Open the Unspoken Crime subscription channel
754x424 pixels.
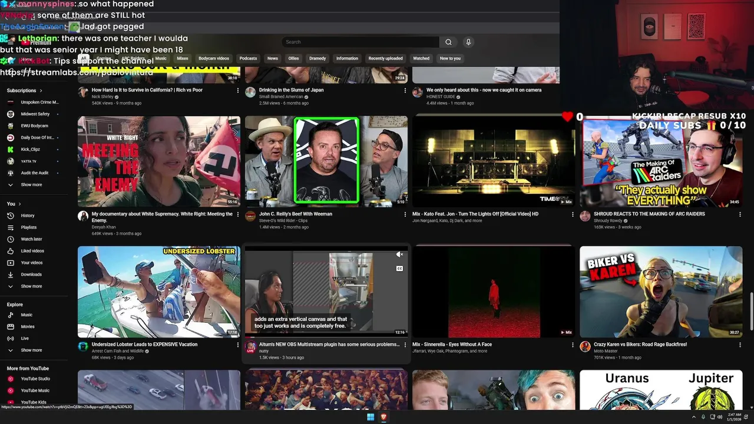click(x=39, y=102)
